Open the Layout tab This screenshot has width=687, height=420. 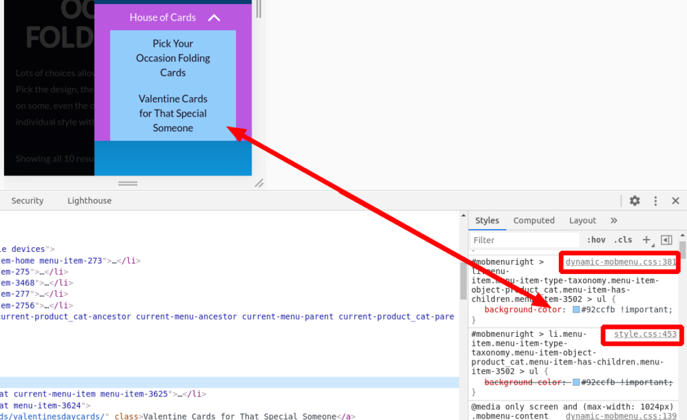point(583,220)
